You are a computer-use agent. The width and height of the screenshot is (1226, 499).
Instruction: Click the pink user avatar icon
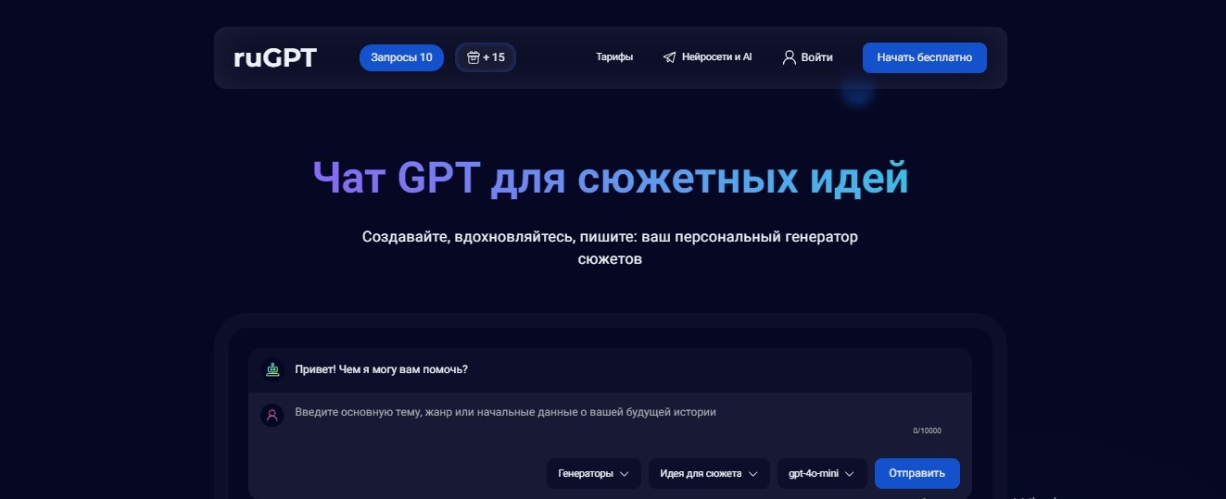pos(272,415)
